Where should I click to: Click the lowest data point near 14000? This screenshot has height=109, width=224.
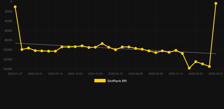tap(189, 68)
